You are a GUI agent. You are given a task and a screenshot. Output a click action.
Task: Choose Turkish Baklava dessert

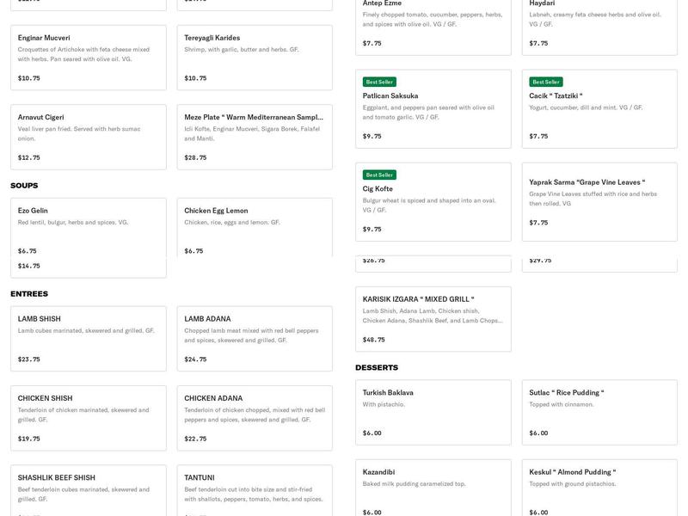tap(433, 412)
